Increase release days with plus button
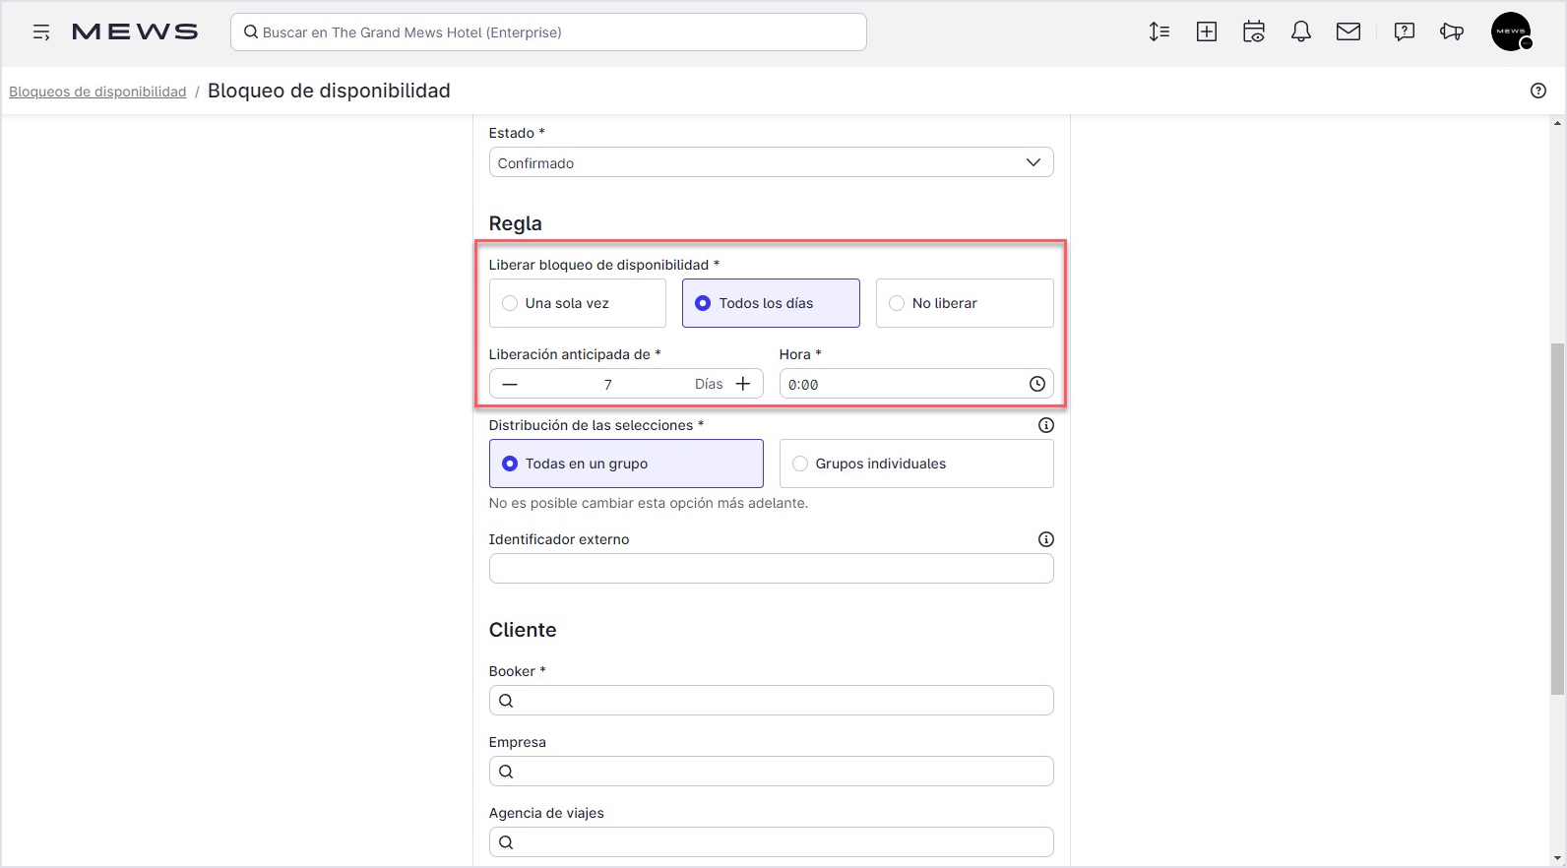 coord(743,384)
